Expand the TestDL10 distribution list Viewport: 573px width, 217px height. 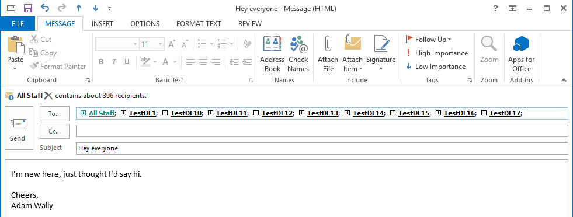pos(165,113)
